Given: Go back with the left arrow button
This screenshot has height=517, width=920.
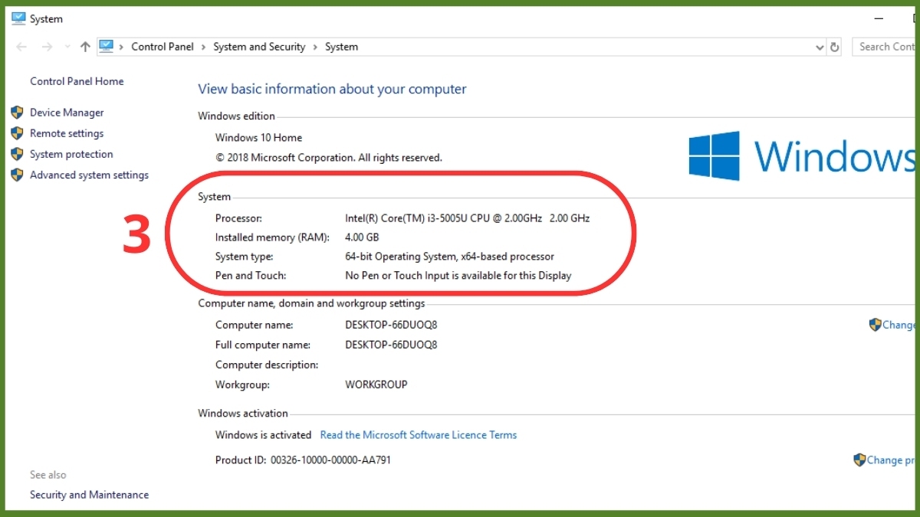Looking at the screenshot, I should [21, 47].
